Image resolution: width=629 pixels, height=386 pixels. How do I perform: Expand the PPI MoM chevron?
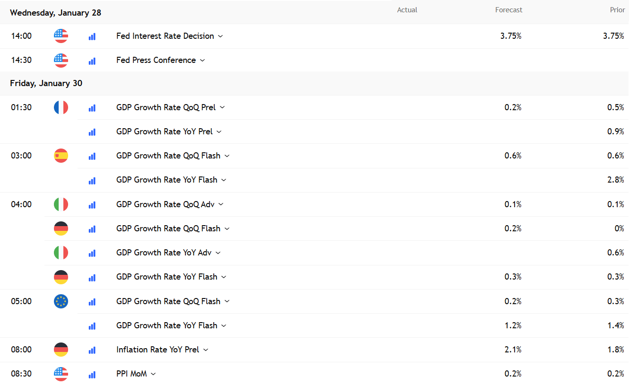(153, 374)
